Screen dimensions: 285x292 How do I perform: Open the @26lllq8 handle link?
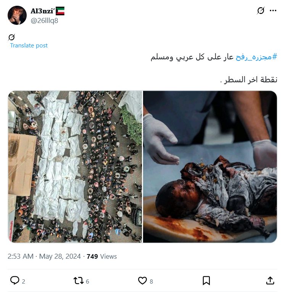(44, 21)
